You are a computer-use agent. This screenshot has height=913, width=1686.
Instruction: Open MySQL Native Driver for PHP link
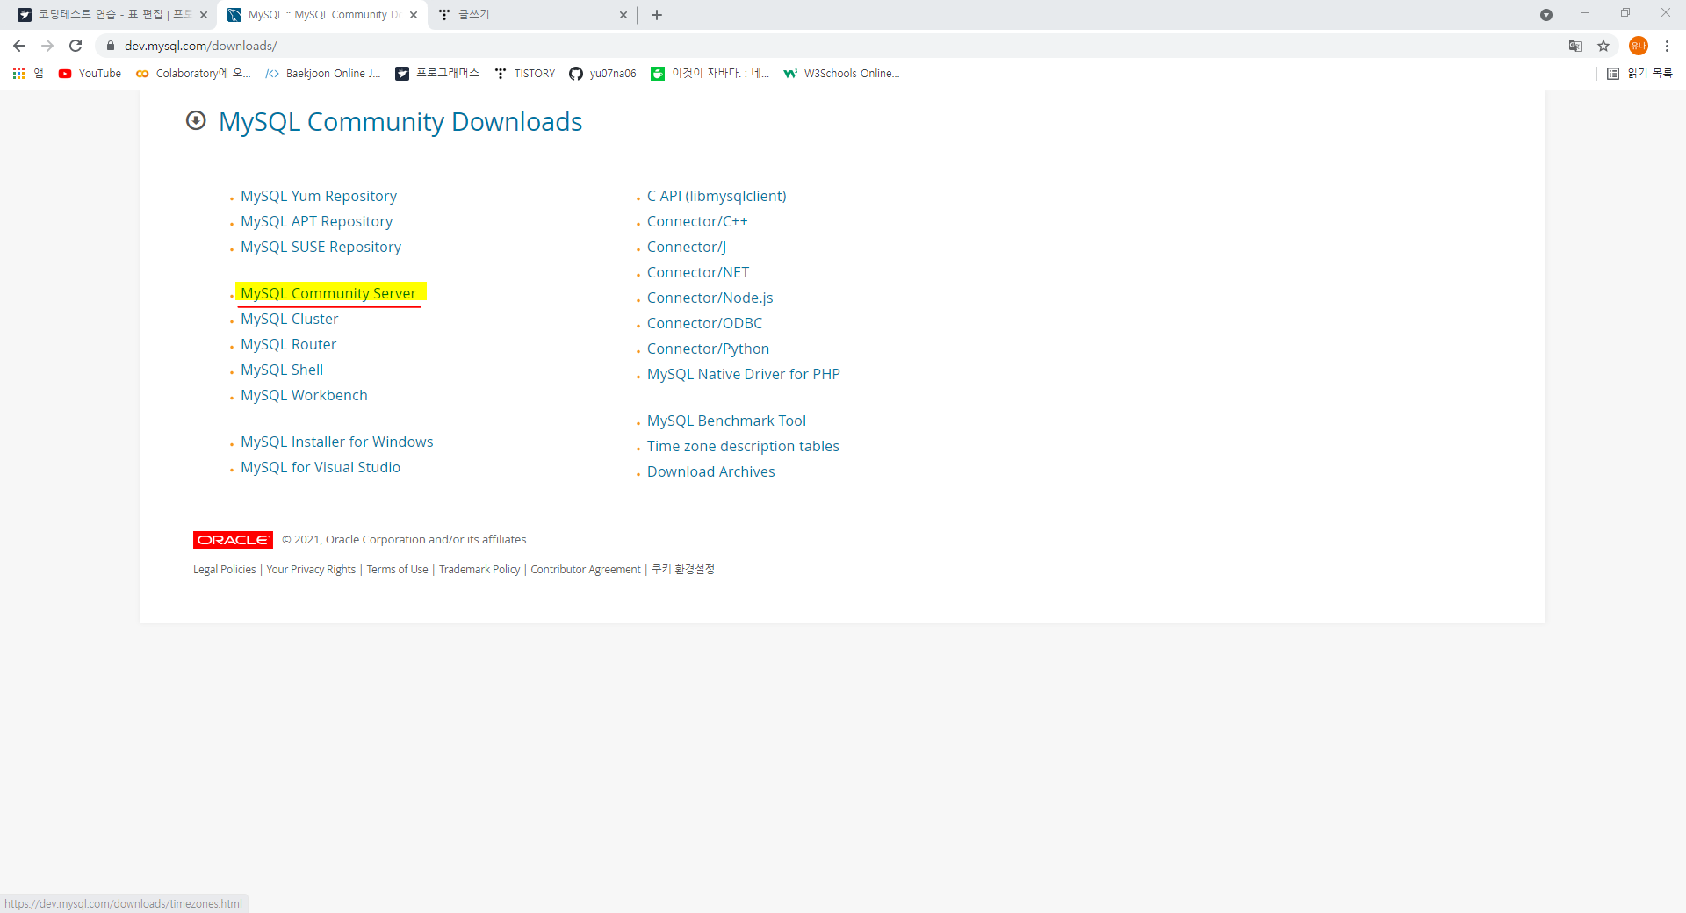(744, 374)
